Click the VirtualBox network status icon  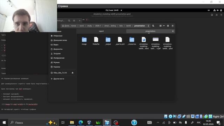pos(179,117)
